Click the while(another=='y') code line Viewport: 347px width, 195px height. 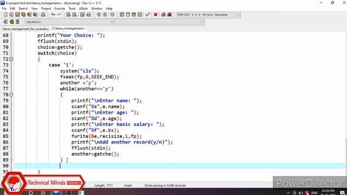click(87, 89)
